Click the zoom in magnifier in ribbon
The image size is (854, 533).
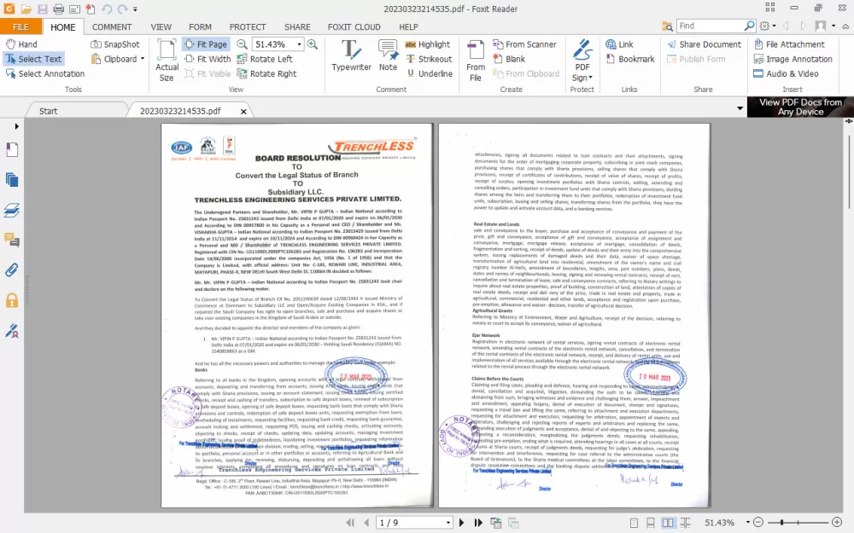tap(312, 44)
